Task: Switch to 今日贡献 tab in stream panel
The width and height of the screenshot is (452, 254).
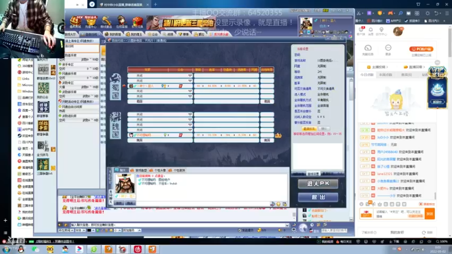Action: click(x=367, y=75)
